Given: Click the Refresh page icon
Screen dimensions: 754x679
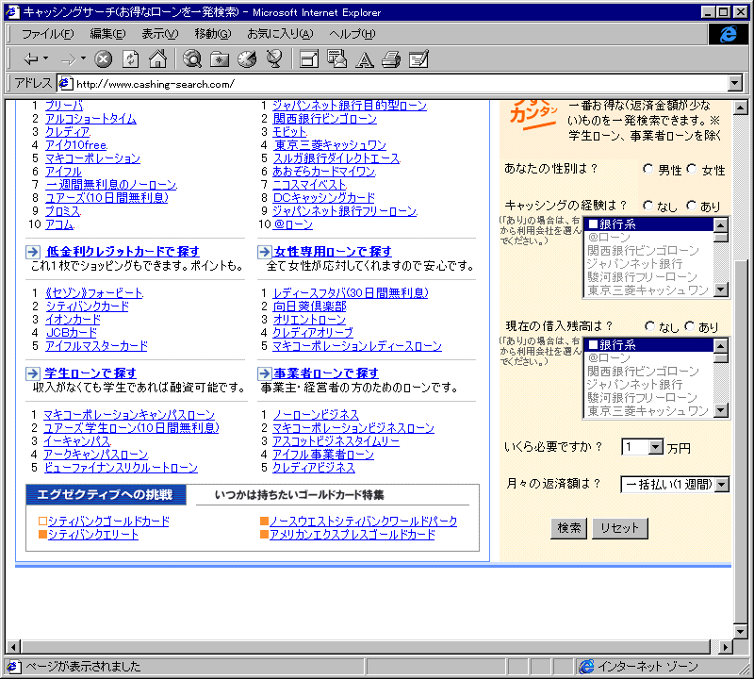Looking at the screenshot, I should click(130, 59).
